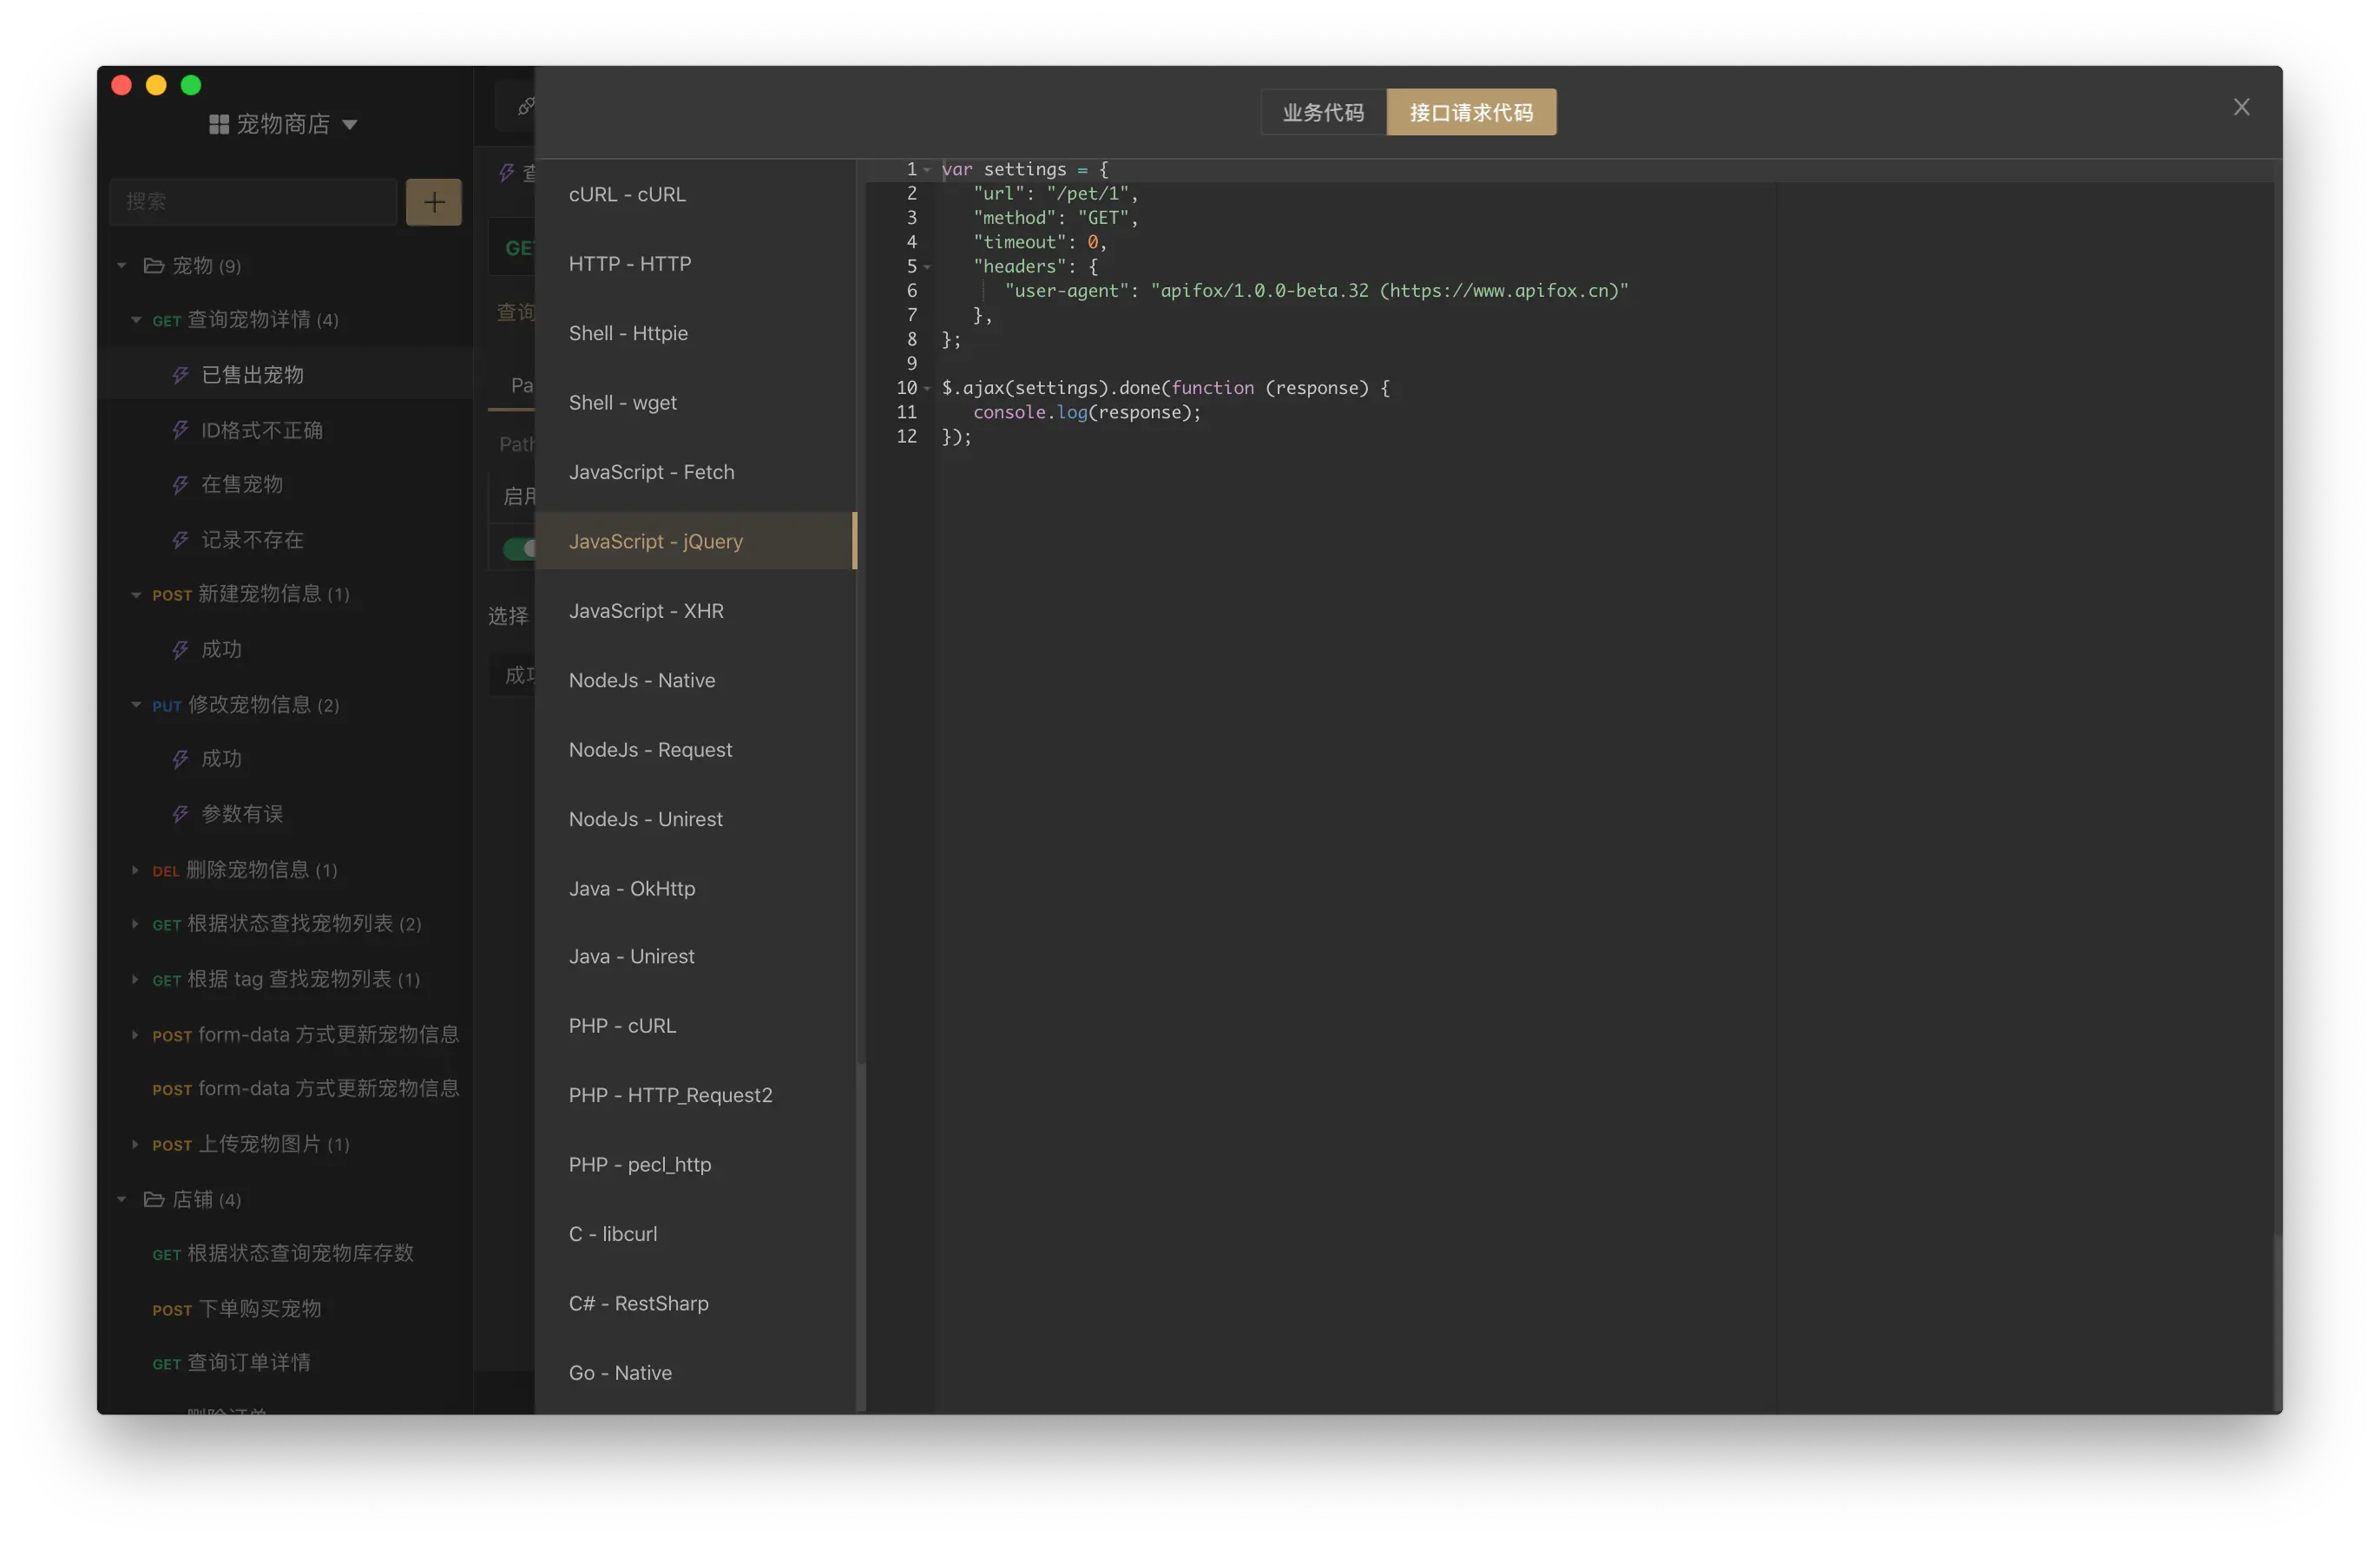Click the folder icon next to 店铺
Image resolution: width=2380 pixels, height=1543 pixels.
point(153,1199)
